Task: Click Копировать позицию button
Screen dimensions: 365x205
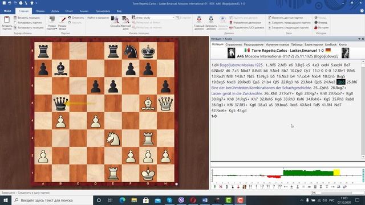Action: pos(29,27)
